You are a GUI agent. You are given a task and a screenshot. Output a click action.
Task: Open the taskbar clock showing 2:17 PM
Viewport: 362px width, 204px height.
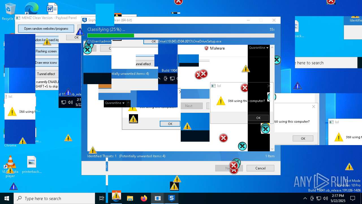point(338,198)
